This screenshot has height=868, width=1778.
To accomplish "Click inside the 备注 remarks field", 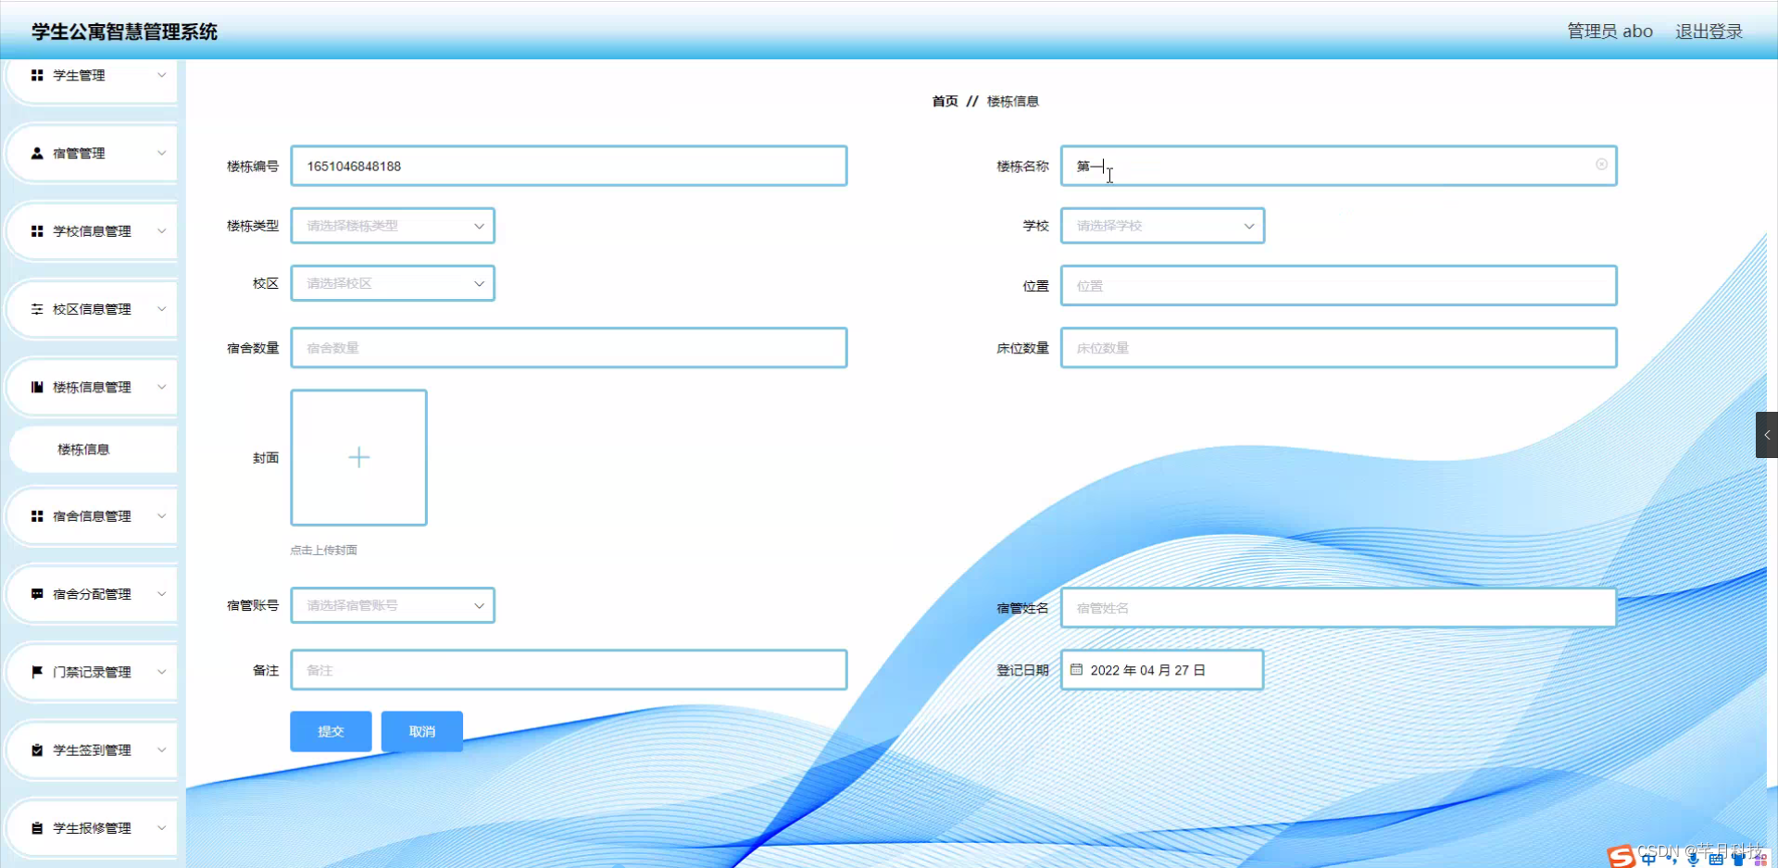I will tap(569, 669).
